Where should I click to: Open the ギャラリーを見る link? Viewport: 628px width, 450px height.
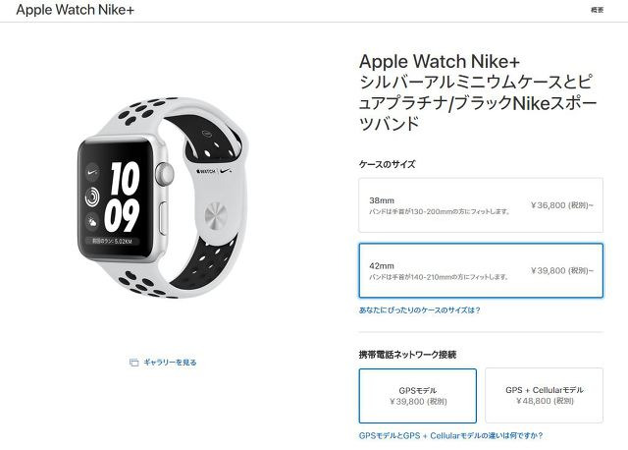click(170, 363)
